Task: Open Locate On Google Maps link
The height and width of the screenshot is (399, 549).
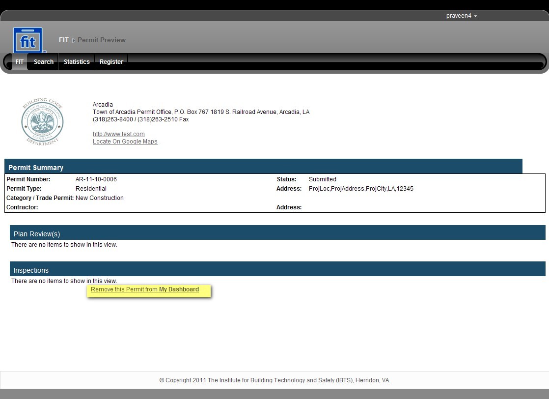Action: (x=125, y=142)
